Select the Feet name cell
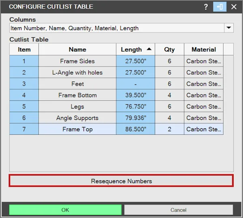This screenshot has height=218, width=243. [x=77, y=84]
